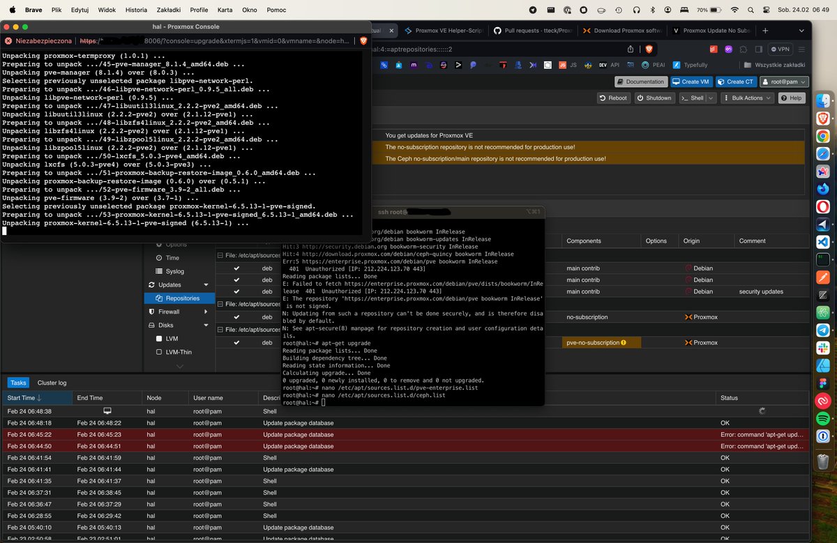Expand the Firewall sidebar section
Viewport: 837px width, 543px height.
pos(206,312)
